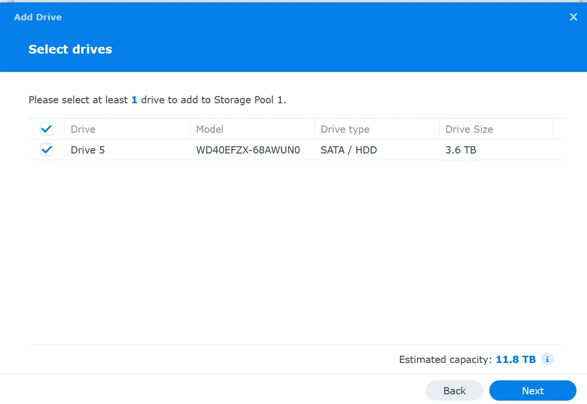Click the Drive type column header
The width and height of the screenshot is (587, 404).
[344, 129]
